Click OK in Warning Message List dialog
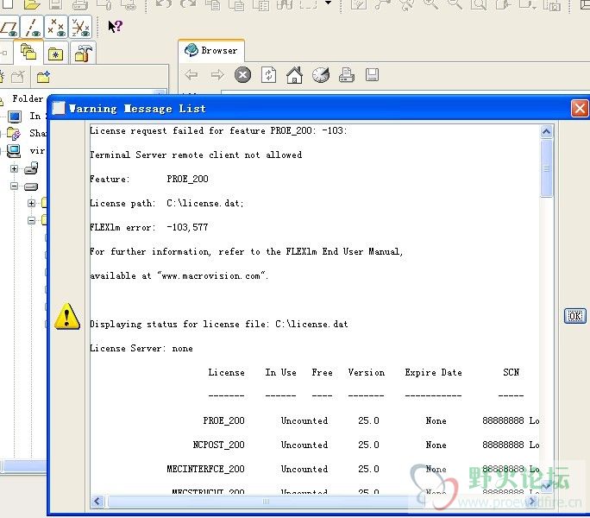Screen dimensions: 590x518 click(575, 316)
